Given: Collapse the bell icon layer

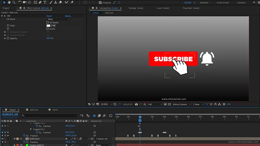Looking at the screenshot, I should click(15, 139).
